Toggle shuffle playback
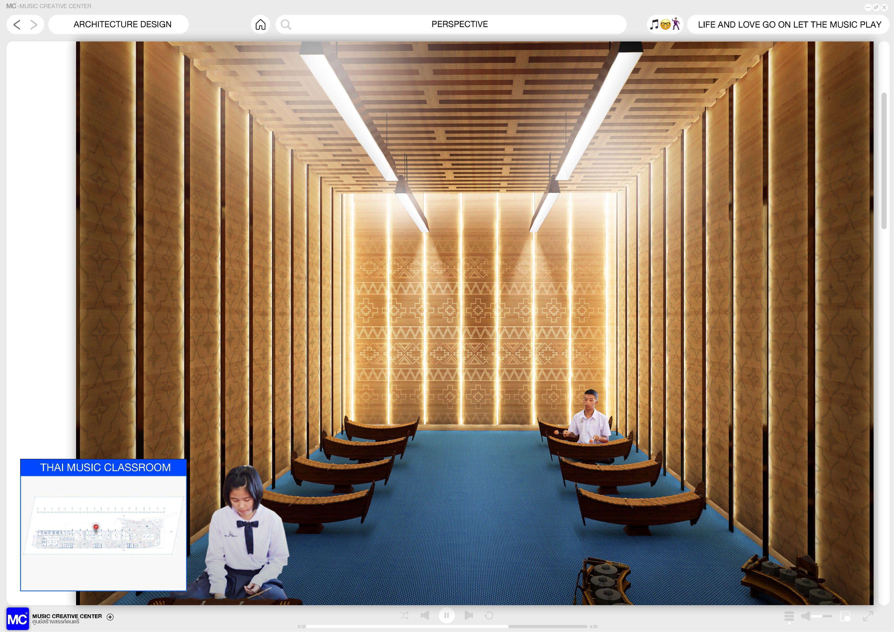The image size is (894, 632). (405, 615)
